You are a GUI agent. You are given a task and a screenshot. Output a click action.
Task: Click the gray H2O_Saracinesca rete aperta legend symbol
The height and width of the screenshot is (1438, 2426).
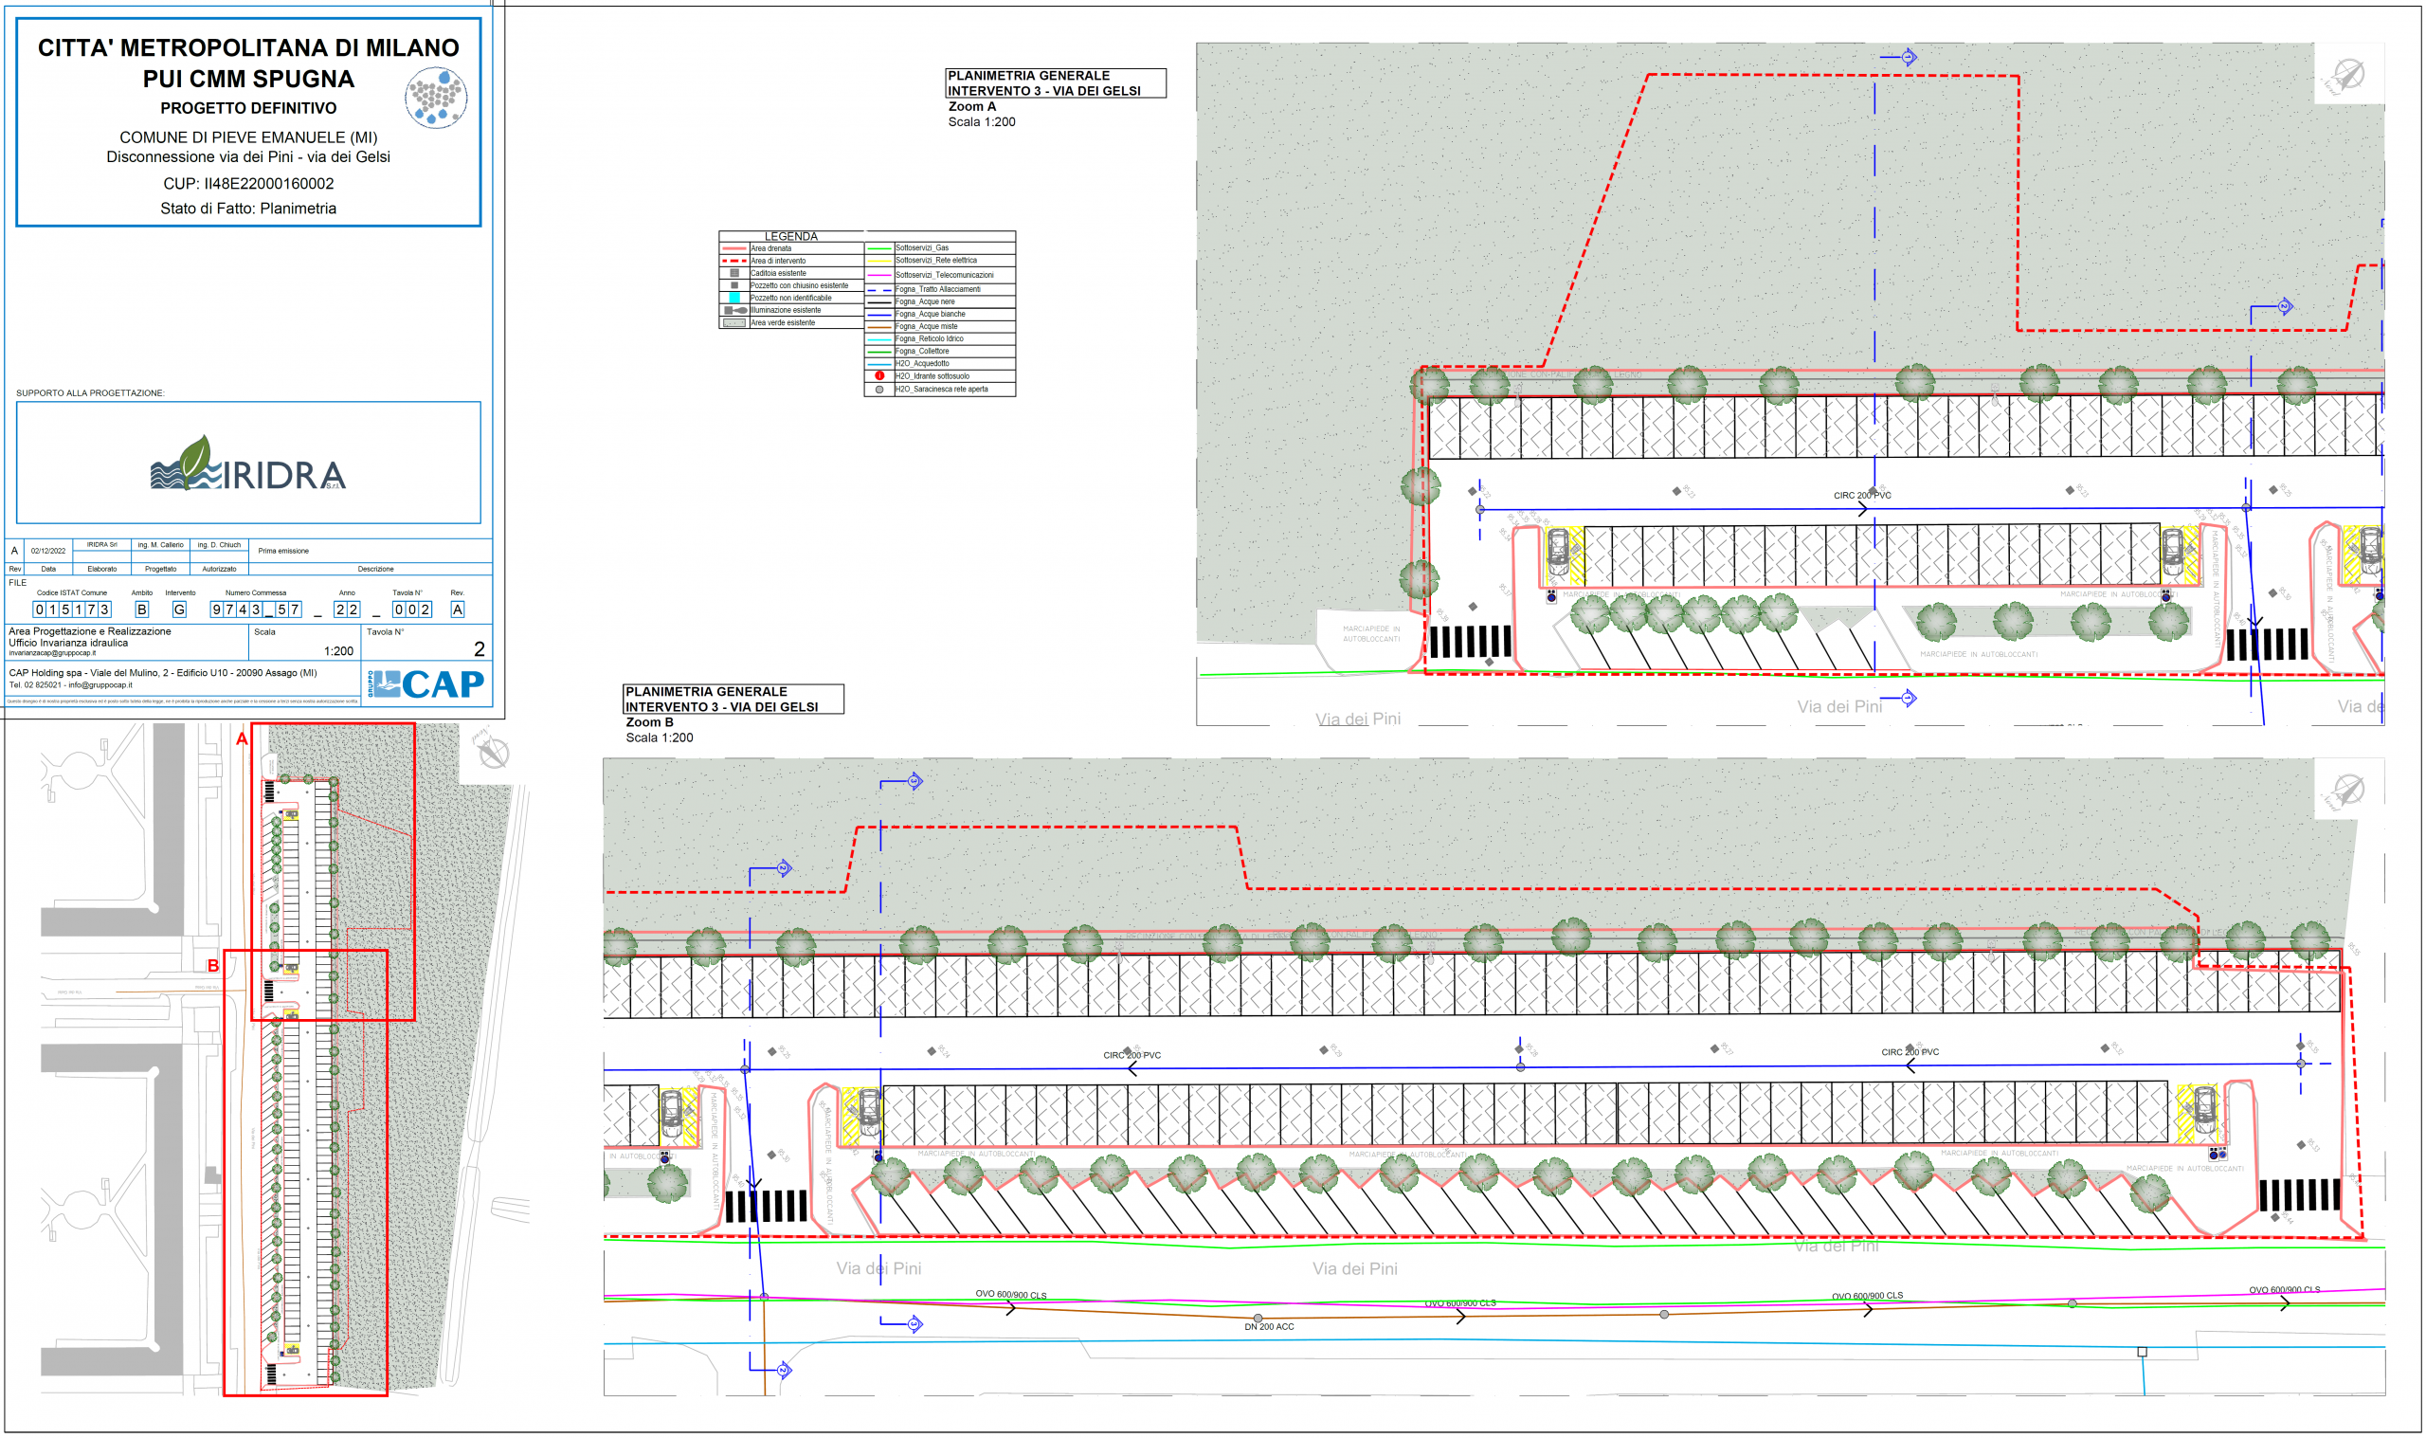[879, 390]
